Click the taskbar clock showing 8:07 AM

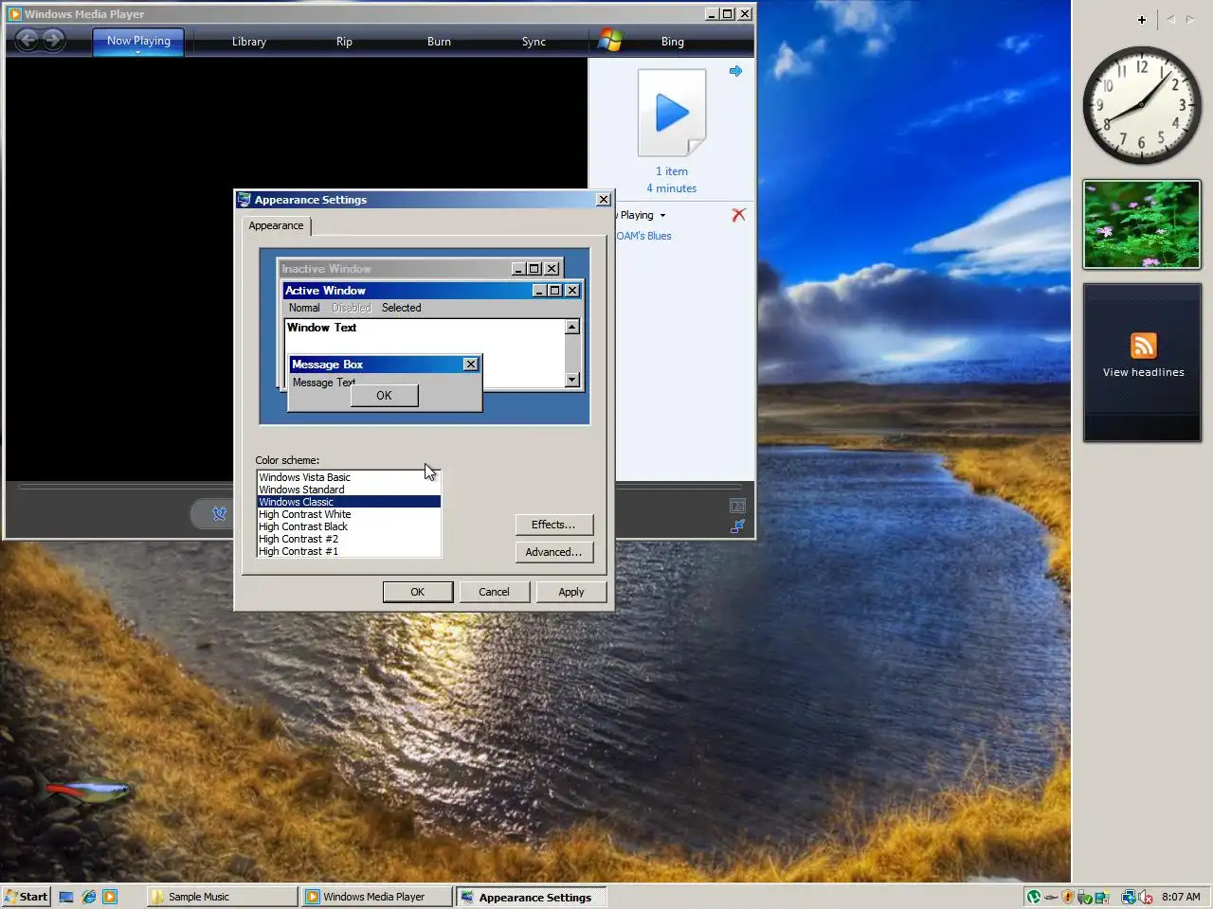point(1181,897)
